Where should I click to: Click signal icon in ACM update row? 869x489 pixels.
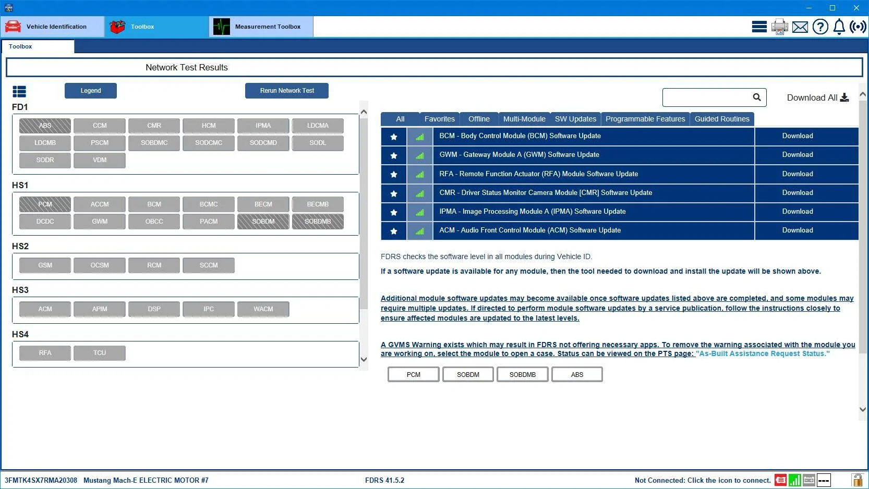pyautogui.click(x=420, y=231)
